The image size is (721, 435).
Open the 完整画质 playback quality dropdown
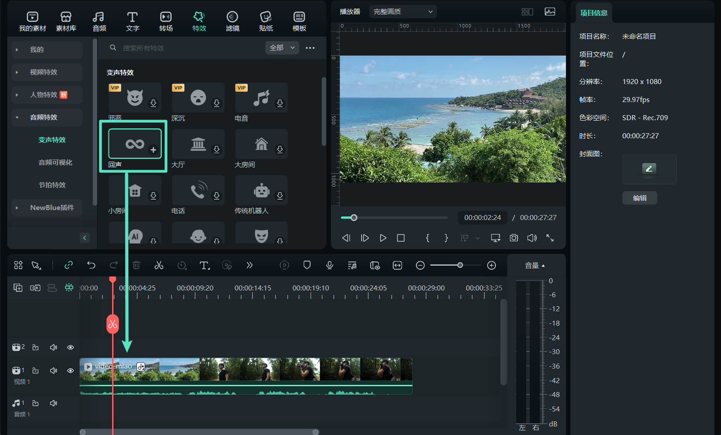click(x=402, y=12)
